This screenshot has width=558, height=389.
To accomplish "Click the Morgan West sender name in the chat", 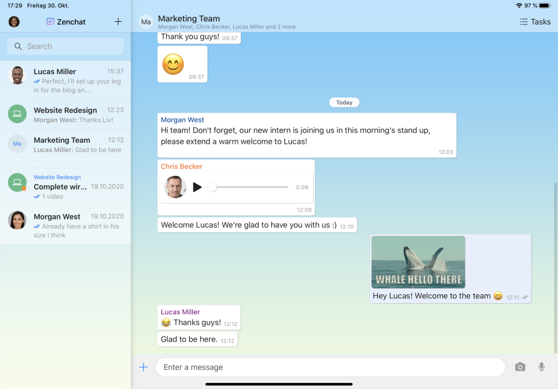I will coord(182,120).
